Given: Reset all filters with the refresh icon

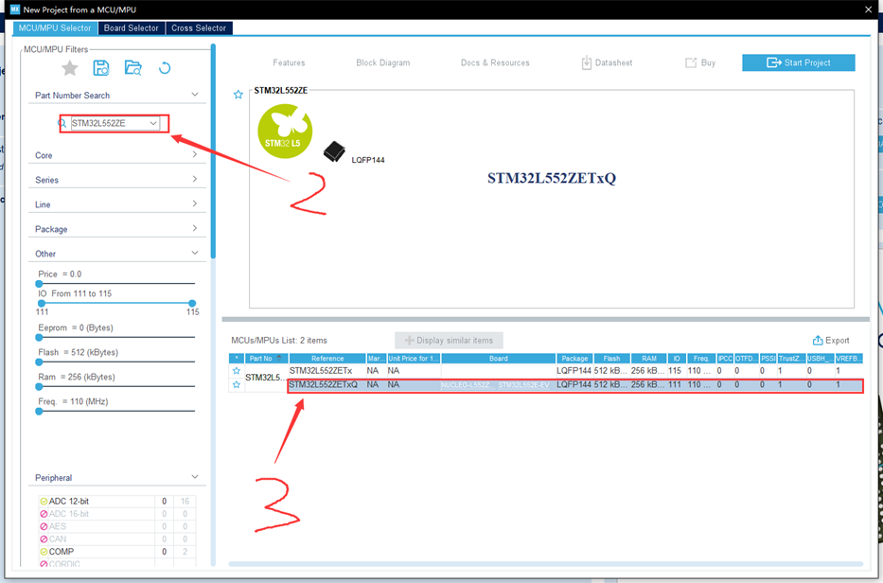Looking at the screenshot, I should [165, 68].
